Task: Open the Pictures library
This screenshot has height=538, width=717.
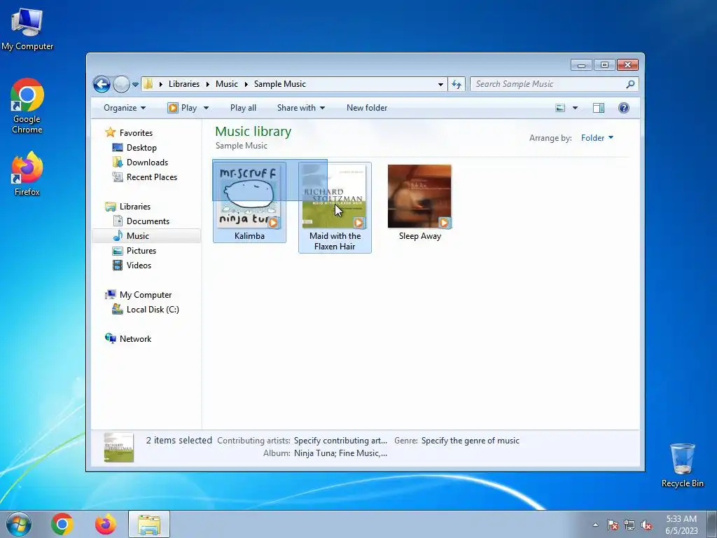Action: click(x=141, y=251)
